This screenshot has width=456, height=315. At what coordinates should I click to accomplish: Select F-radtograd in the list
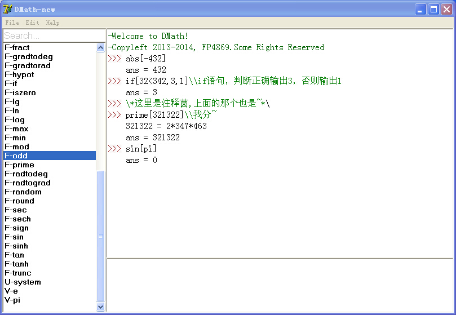tap(50, 183)
